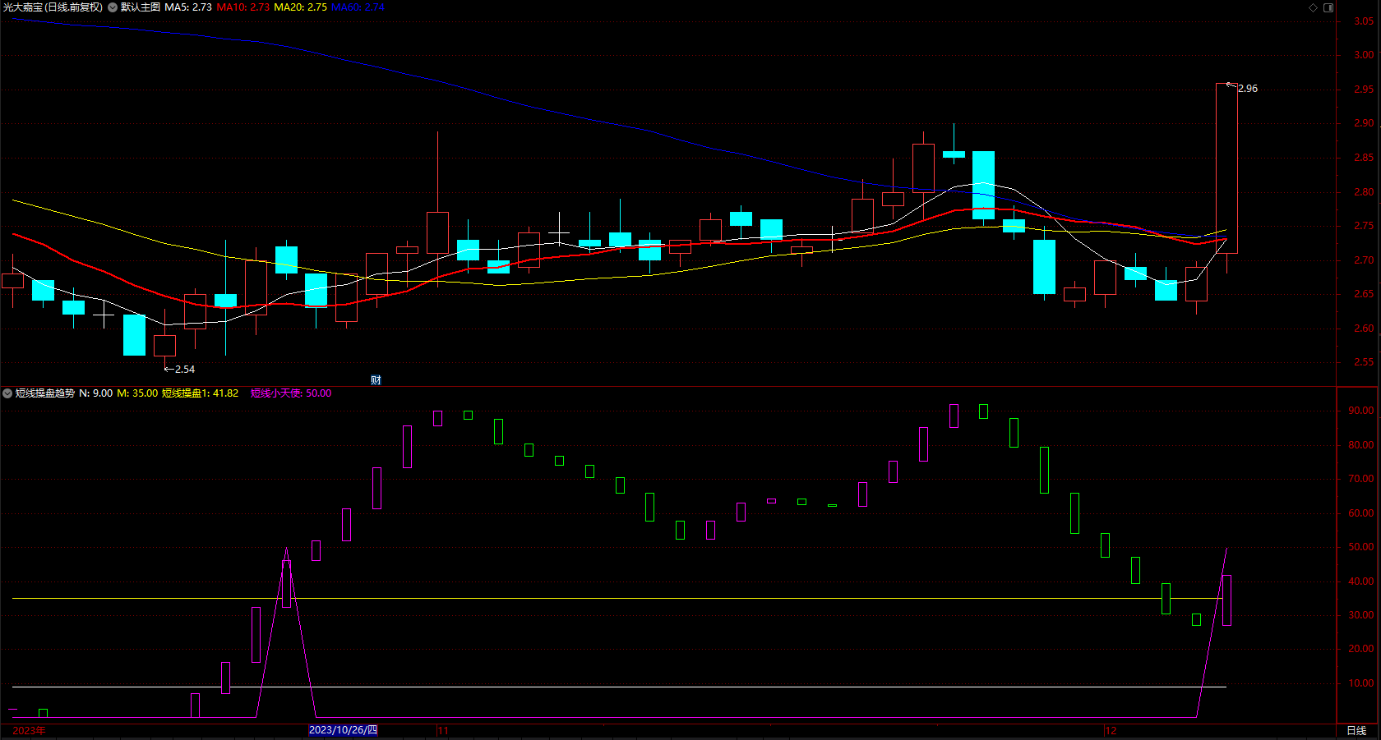
Task: Select the MA20: 2.75 legend value
Action: [x=300, y=7]
